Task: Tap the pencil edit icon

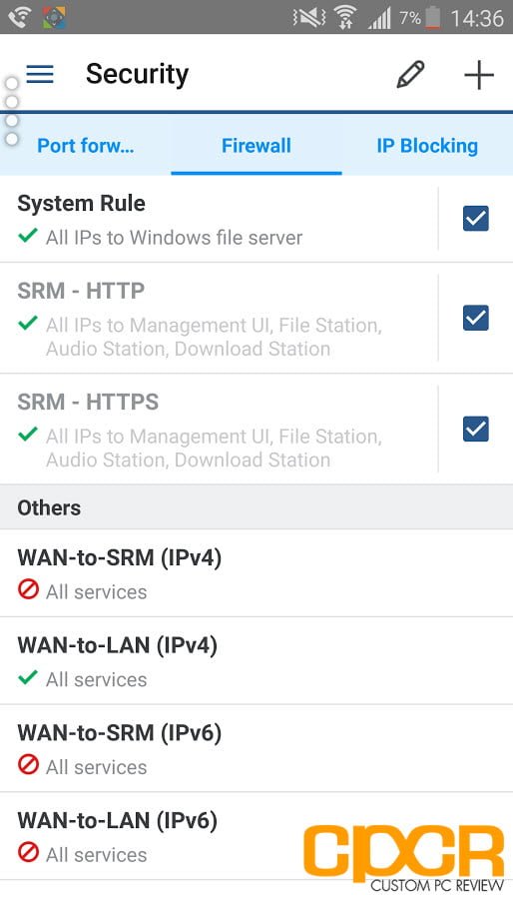Action: click(411, 75)
